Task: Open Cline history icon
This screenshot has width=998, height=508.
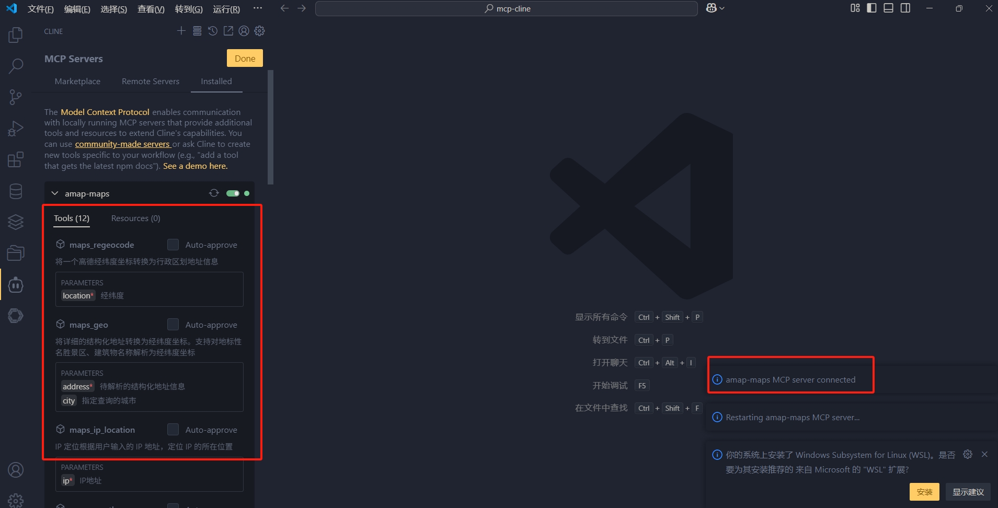Action: coord(213,31)
